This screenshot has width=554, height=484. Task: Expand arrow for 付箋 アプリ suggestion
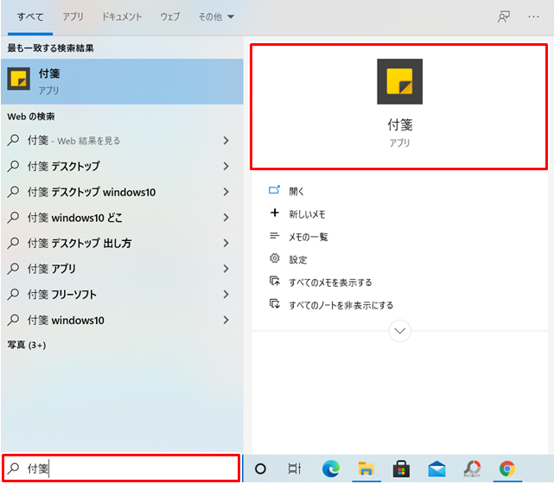[226, 269]
